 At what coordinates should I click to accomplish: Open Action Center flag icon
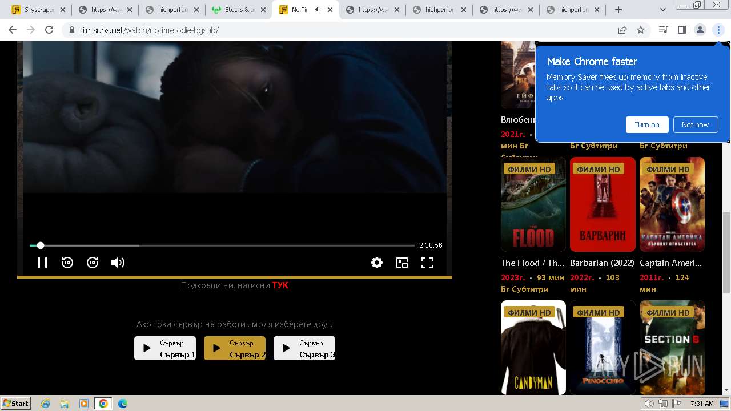pos(677,404)
